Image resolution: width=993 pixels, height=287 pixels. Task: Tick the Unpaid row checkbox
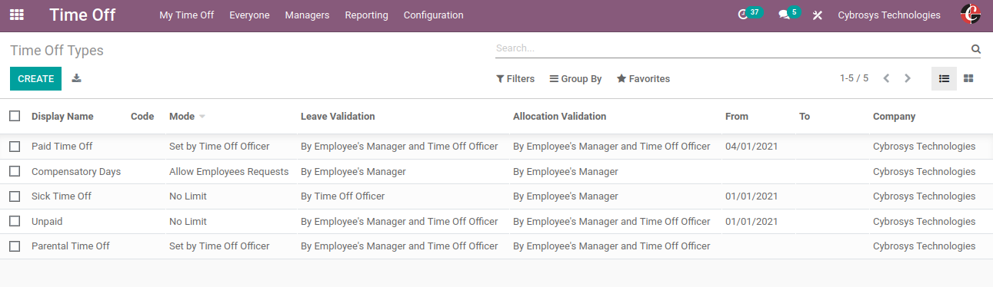click(x=15, y=221)
